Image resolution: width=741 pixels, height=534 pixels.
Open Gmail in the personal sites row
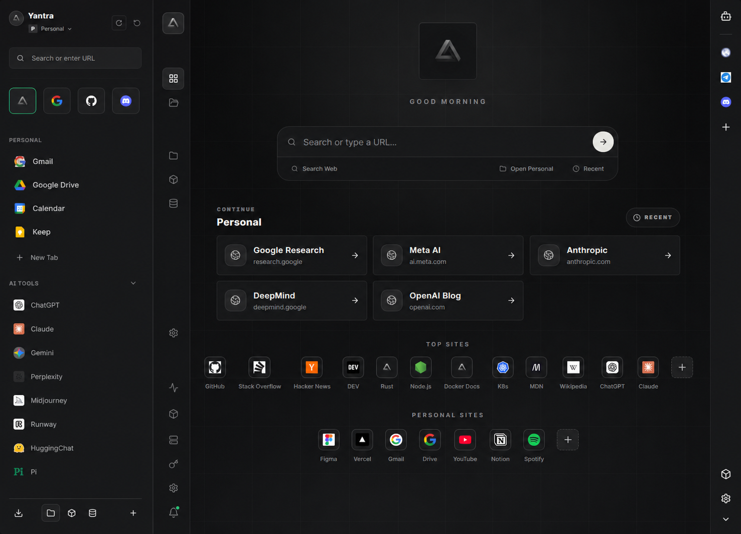pos(396,440)
